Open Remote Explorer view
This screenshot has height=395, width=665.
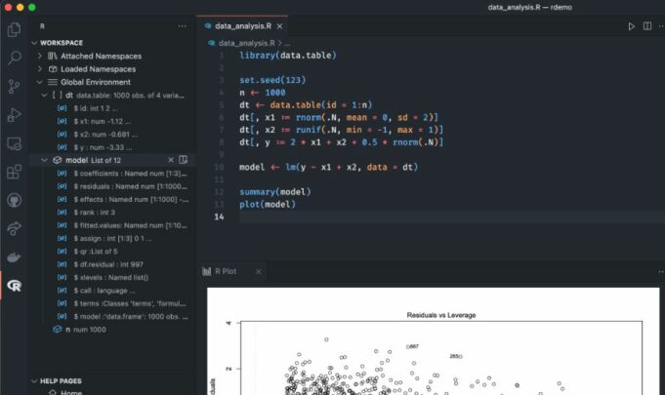click(14, 143)
